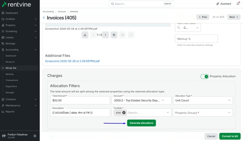The height and width of the screenshot is (141, 243).
Task: Click Generate allocations
Action: [x=141, y=123]
